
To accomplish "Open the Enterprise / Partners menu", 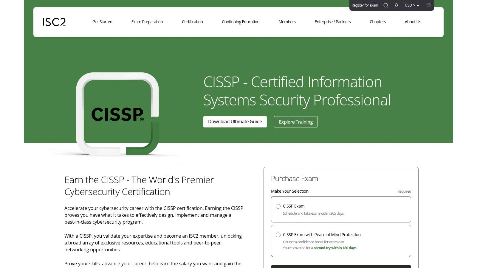I will click(333, 22).
